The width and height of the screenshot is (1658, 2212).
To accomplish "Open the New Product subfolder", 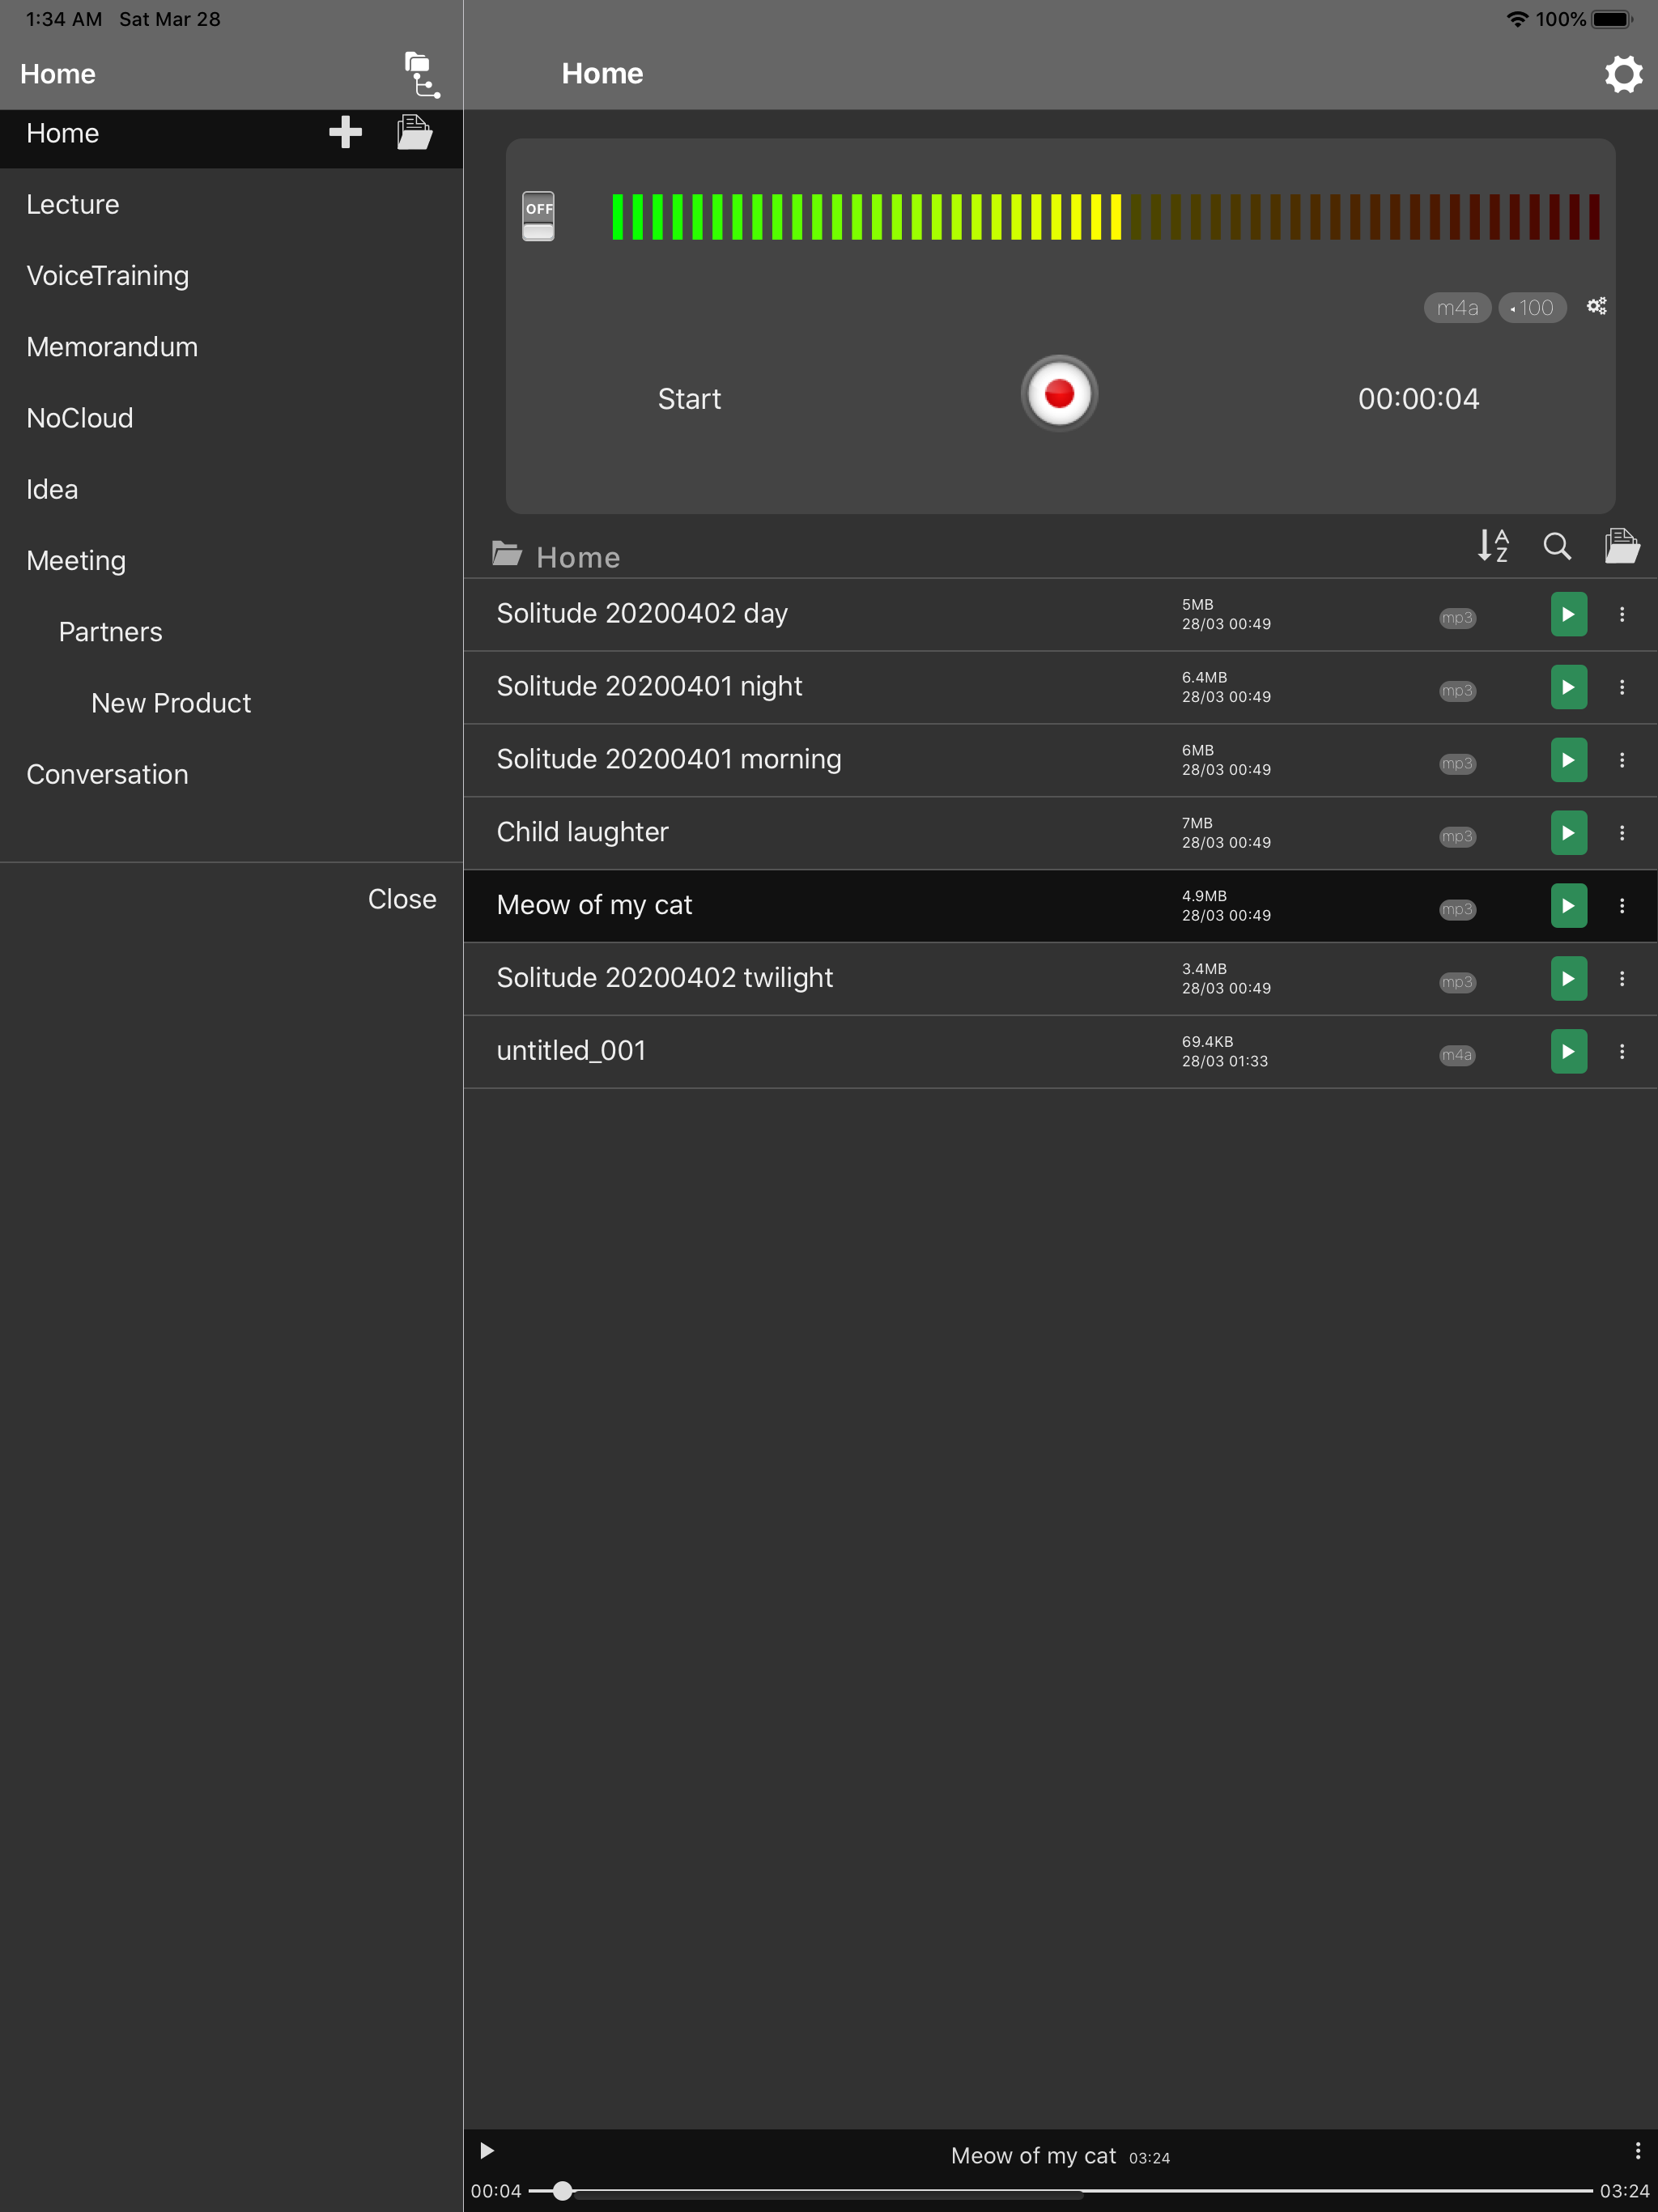I will pyautogui.click(x=171, y=703).
